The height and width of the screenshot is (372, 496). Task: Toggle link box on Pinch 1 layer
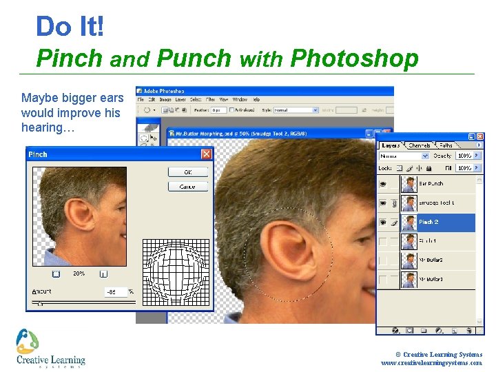tap(394, 241)
